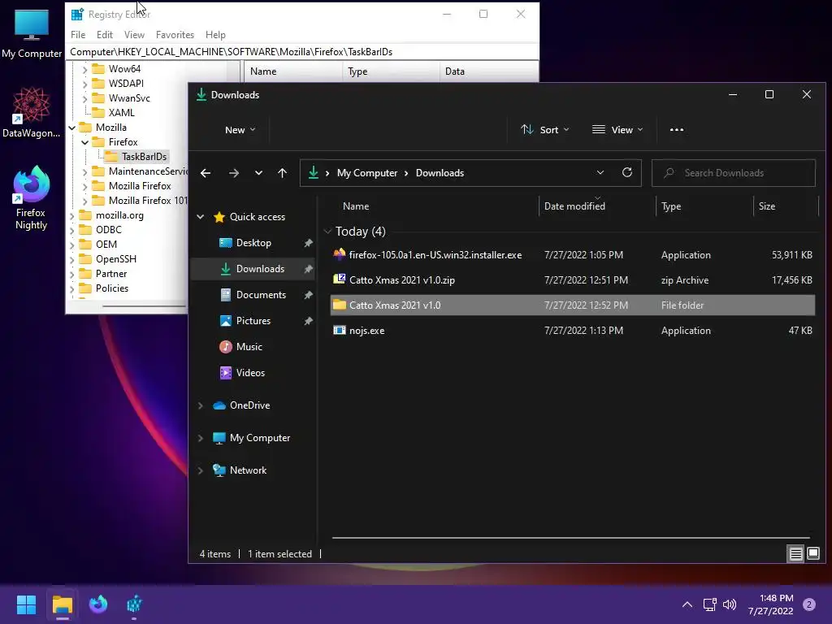Expand My Computer in navigation pane
832x624 pixels.
[201, 438]
